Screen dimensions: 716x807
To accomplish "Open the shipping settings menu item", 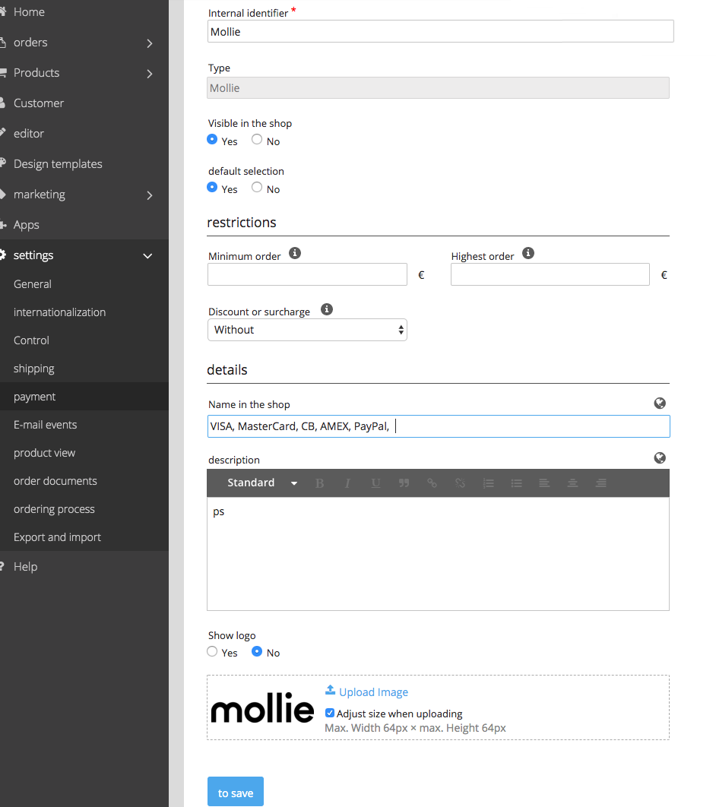I will coord(34,368).
